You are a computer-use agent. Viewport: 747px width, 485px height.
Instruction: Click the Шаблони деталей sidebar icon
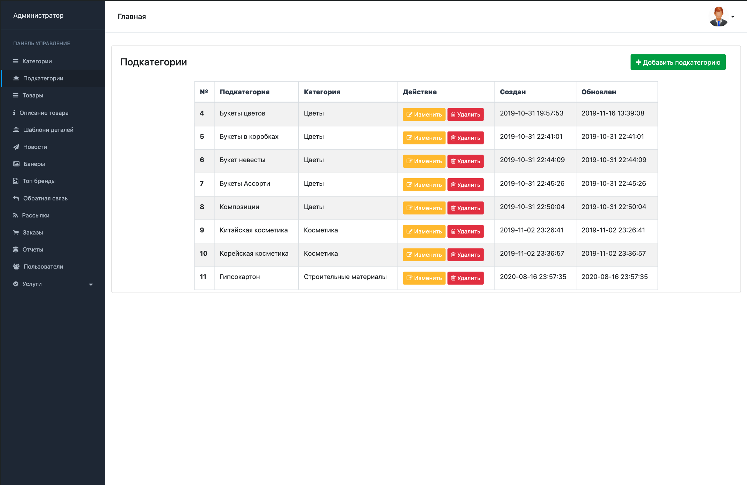pos(16,130)
